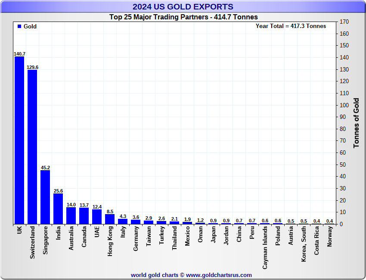Click the Turkey axis label
Viewport: 366px width, 280px height.
tap(161, 235)
